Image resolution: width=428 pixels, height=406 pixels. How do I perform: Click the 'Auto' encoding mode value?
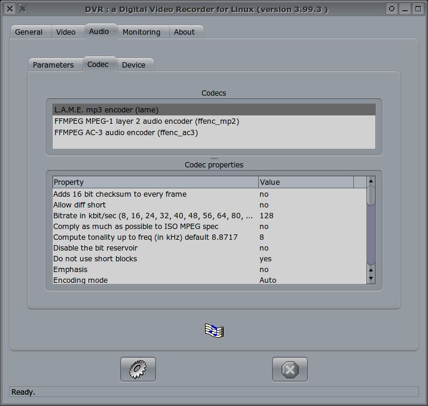click(x=268, y=280)
